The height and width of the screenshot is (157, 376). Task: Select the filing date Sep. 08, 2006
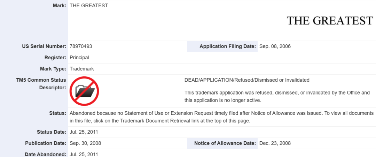coord(275,46)
